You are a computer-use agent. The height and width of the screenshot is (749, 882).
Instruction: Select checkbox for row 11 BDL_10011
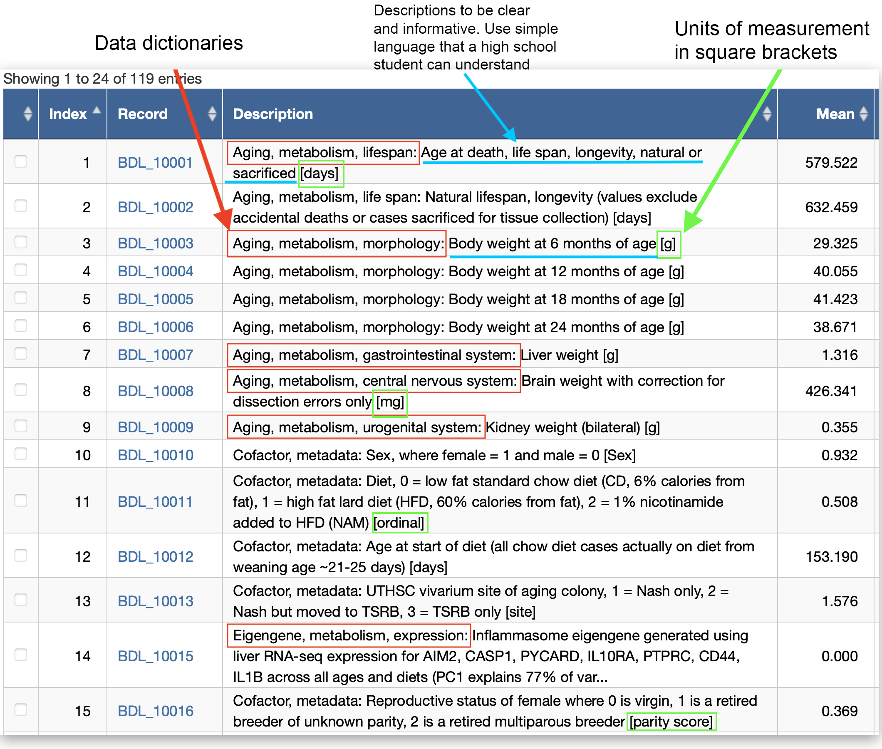coord(21,501)
